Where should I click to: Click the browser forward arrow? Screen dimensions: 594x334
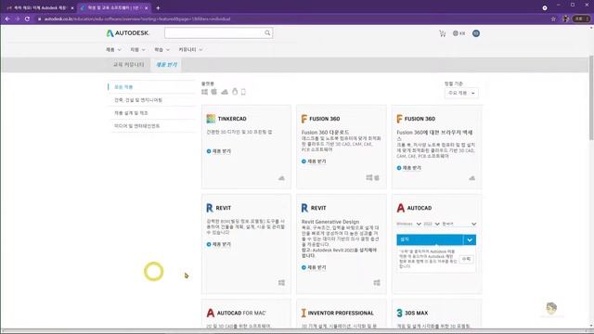point(18,19)
